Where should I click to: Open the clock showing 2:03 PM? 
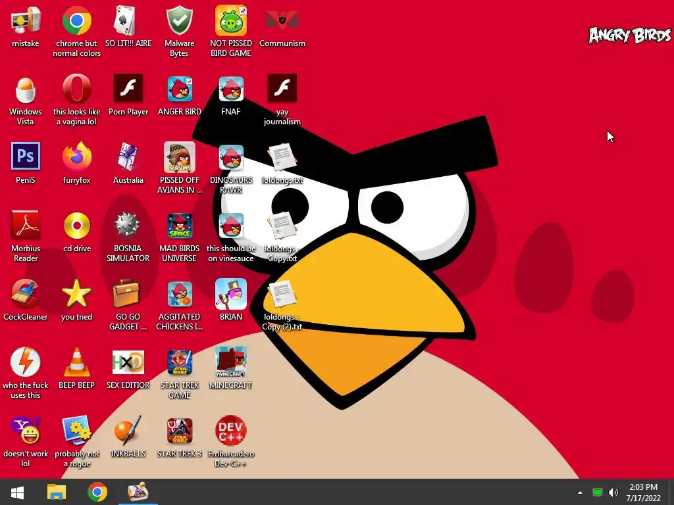(x=644, y=493)
